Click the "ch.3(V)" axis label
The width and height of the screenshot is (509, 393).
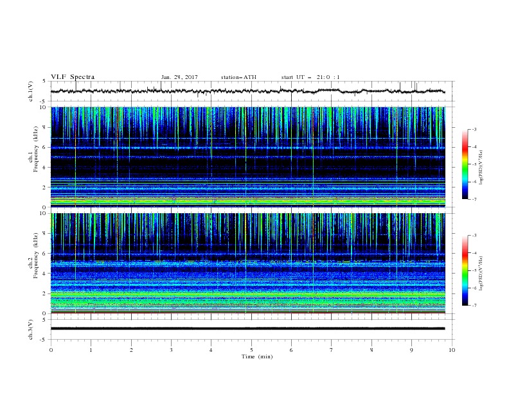pyautogui.click(x=31, y=330)
